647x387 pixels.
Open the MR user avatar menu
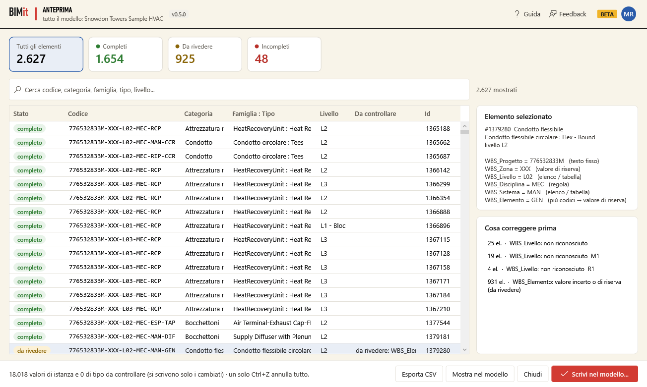[629, 14]
